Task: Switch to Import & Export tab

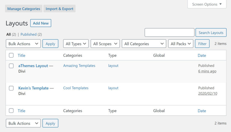Action: click(x=59, y=9)
